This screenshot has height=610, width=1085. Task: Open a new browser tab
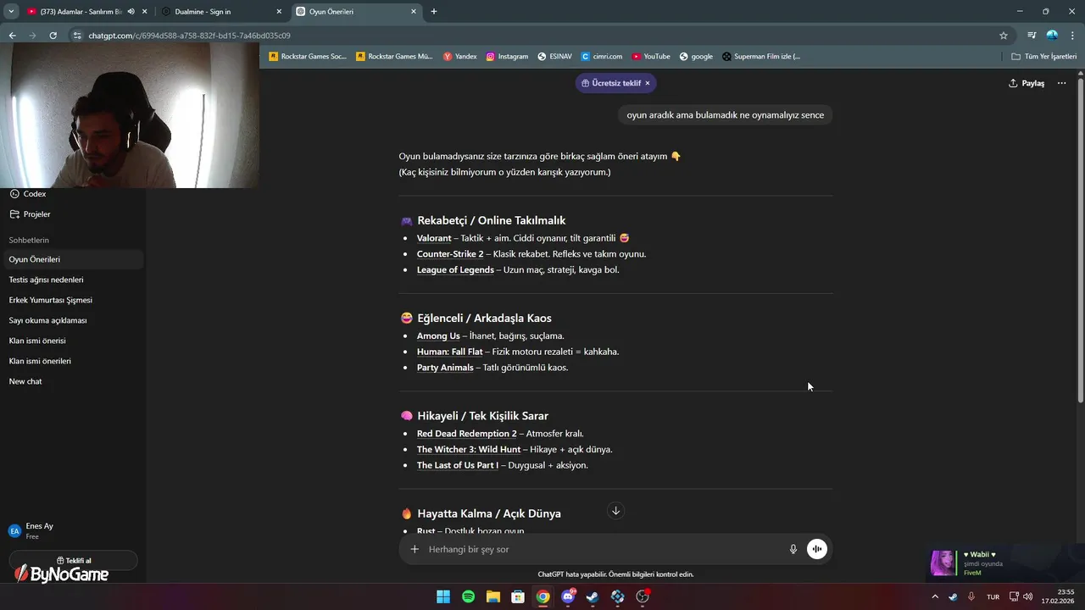[x=434, y=12]
